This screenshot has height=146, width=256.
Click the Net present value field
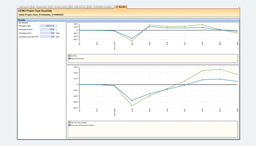(47, 26)
